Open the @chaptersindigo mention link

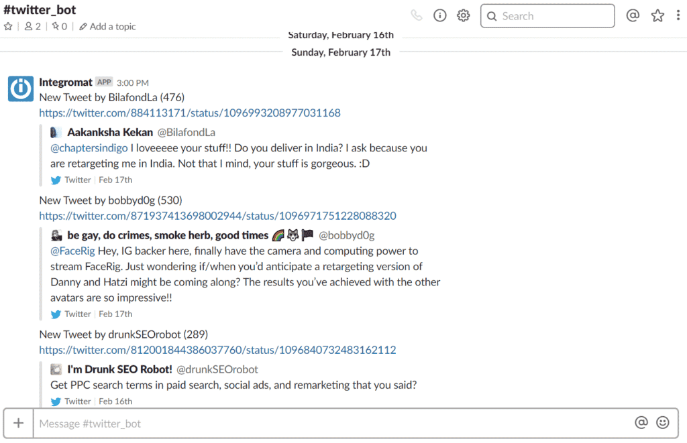coord(89,148)
